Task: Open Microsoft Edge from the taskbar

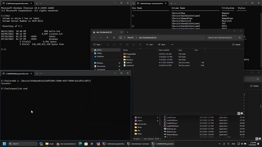Action: point(80,144)
